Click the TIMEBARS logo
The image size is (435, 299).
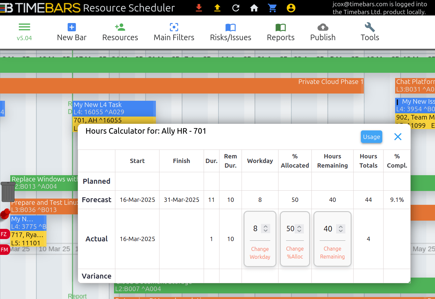pos(40,8)
